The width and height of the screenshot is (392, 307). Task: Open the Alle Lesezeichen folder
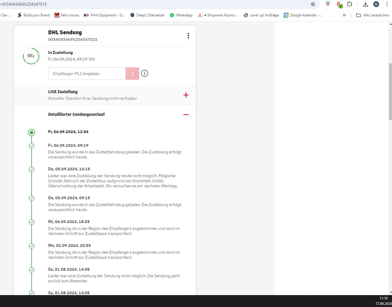click(x=373, y=15)
